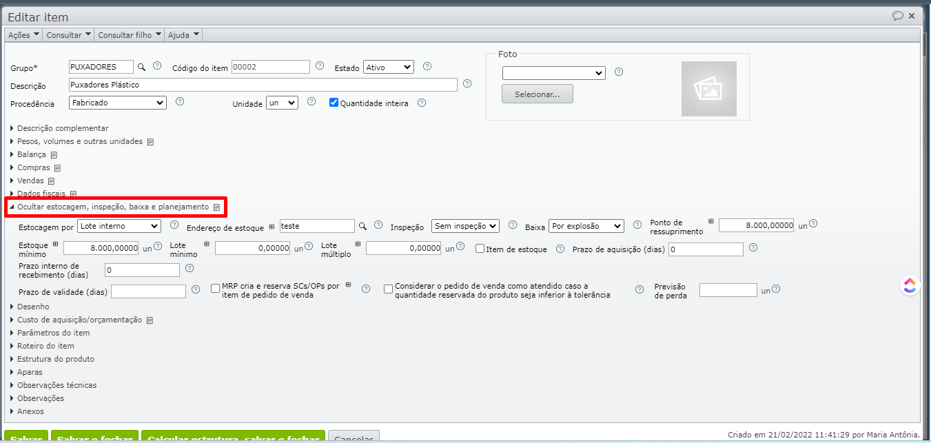Click help icon beside Procedência dropdown

click(180, 101)
